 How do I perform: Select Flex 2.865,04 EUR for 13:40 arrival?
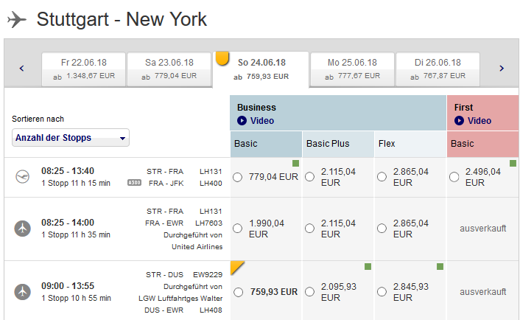(382, 177)
